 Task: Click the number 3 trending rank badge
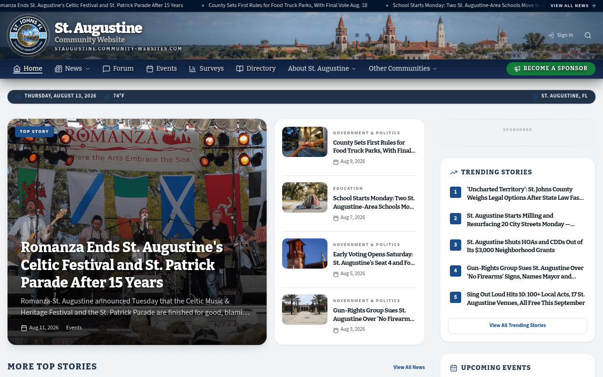click(456, 245)
